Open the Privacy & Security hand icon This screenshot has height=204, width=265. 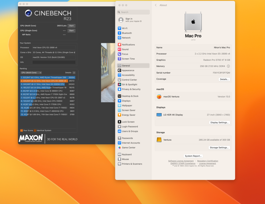coord(119,89)
